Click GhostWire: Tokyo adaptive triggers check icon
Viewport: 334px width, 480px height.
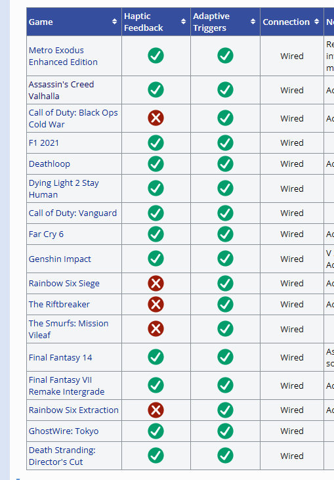(225, 431)
